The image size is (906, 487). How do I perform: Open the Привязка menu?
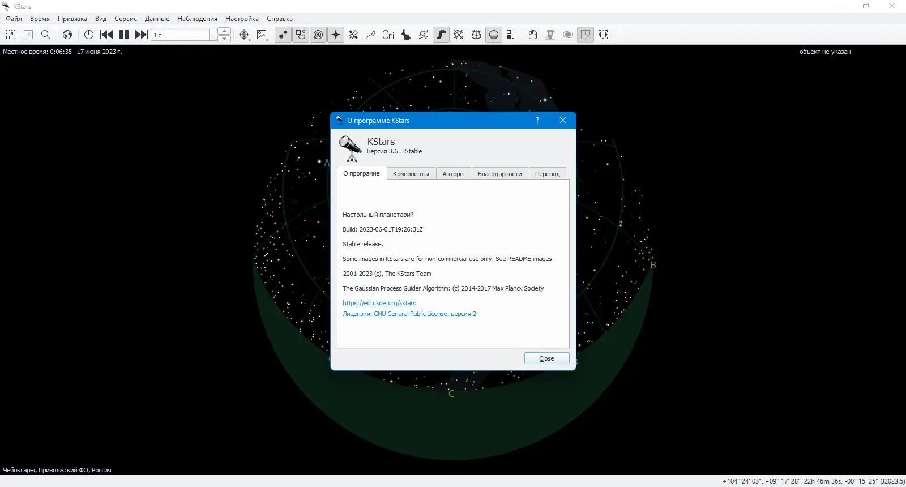click(x=72, y=19)
